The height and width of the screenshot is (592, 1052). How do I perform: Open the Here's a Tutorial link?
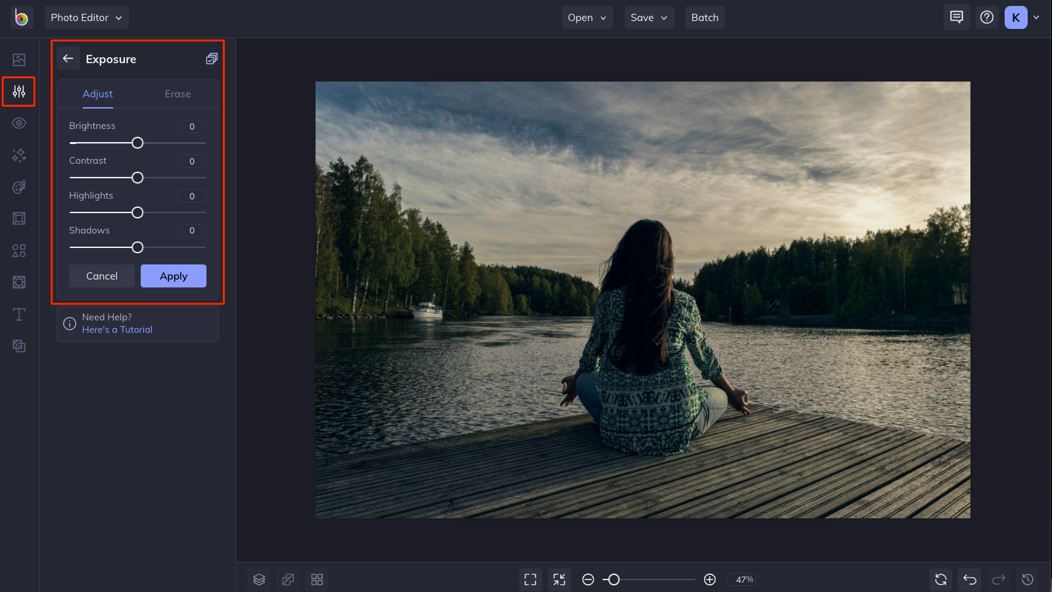click(117, 330)
